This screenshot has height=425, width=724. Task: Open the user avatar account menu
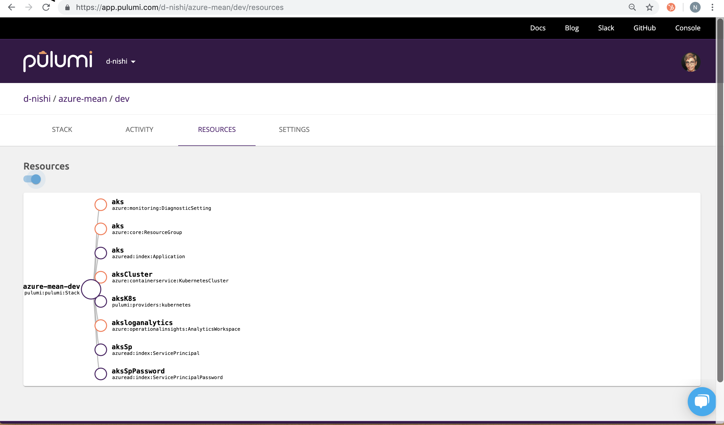click(691, 62)
